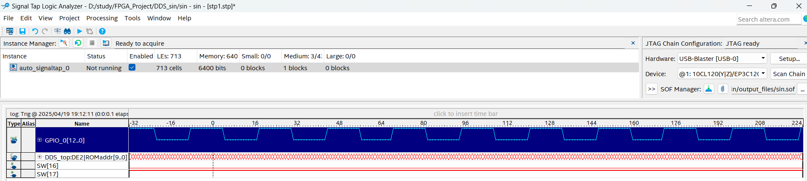Click the Autorun Analysis green loop icon
The image size is (807, 181).
point(78,43)
